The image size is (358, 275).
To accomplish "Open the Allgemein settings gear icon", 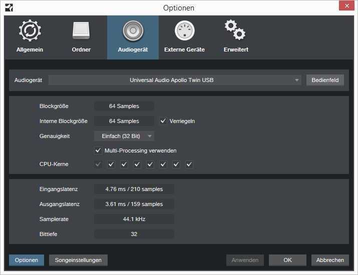I will [x=30, y=30].
